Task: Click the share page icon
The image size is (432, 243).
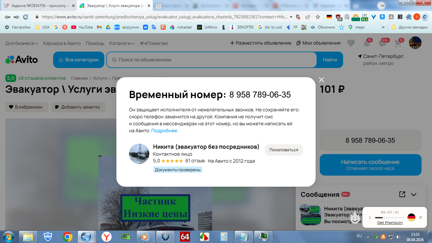Action: [308, 17]
